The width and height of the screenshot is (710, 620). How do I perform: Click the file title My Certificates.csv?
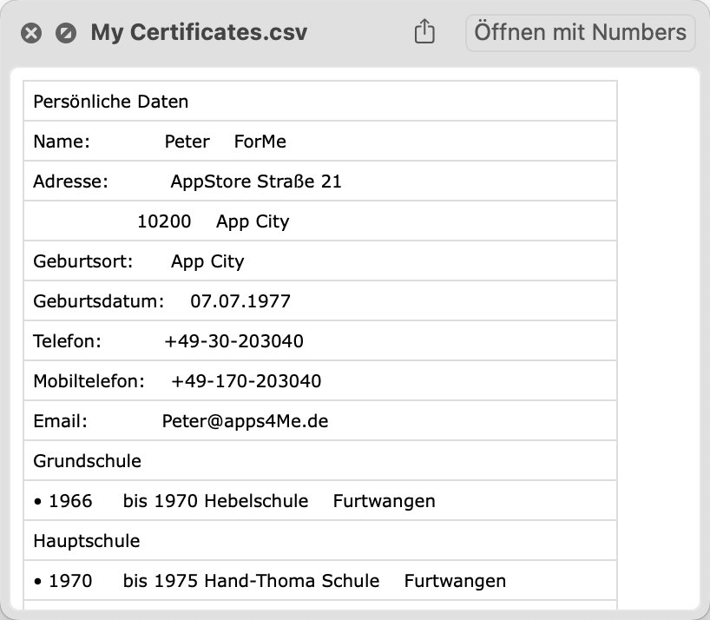199,33
